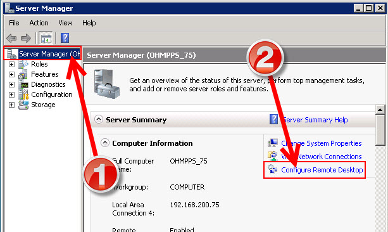Close the Server Manager window
388x232 pixels.
pyautogui.click(x=380, y=8)
